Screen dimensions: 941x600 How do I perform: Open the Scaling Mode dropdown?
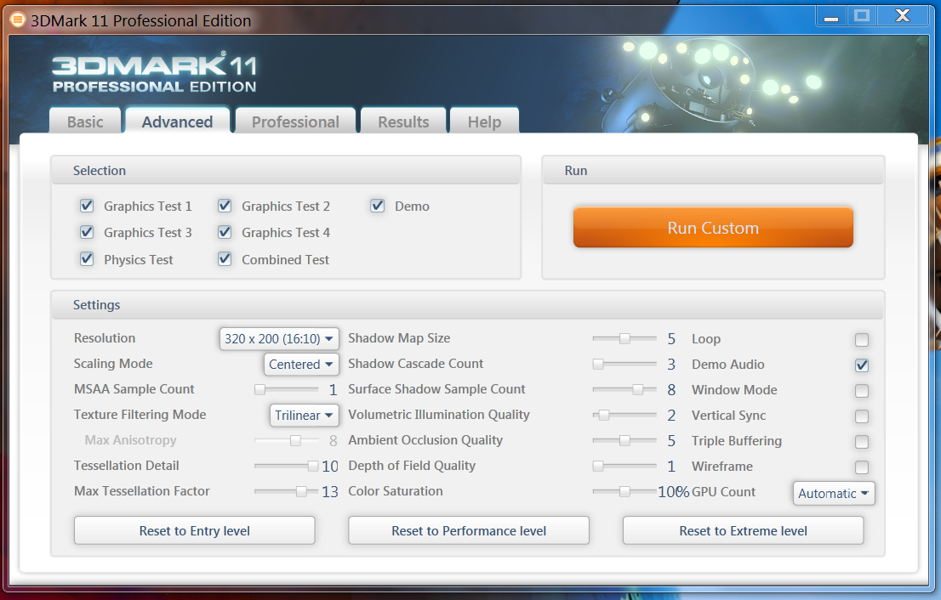point(301,364)
